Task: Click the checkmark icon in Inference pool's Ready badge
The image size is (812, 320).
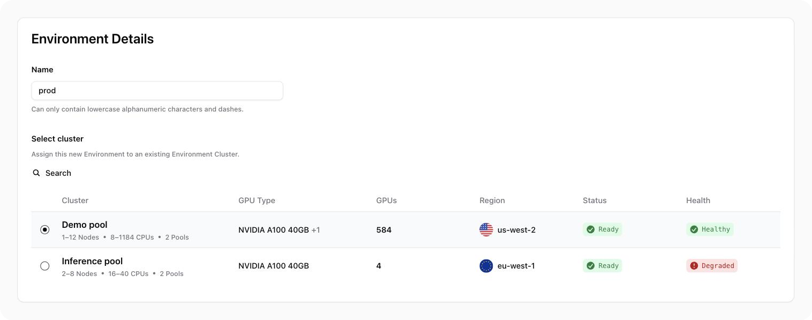Action: coord(590,266)
